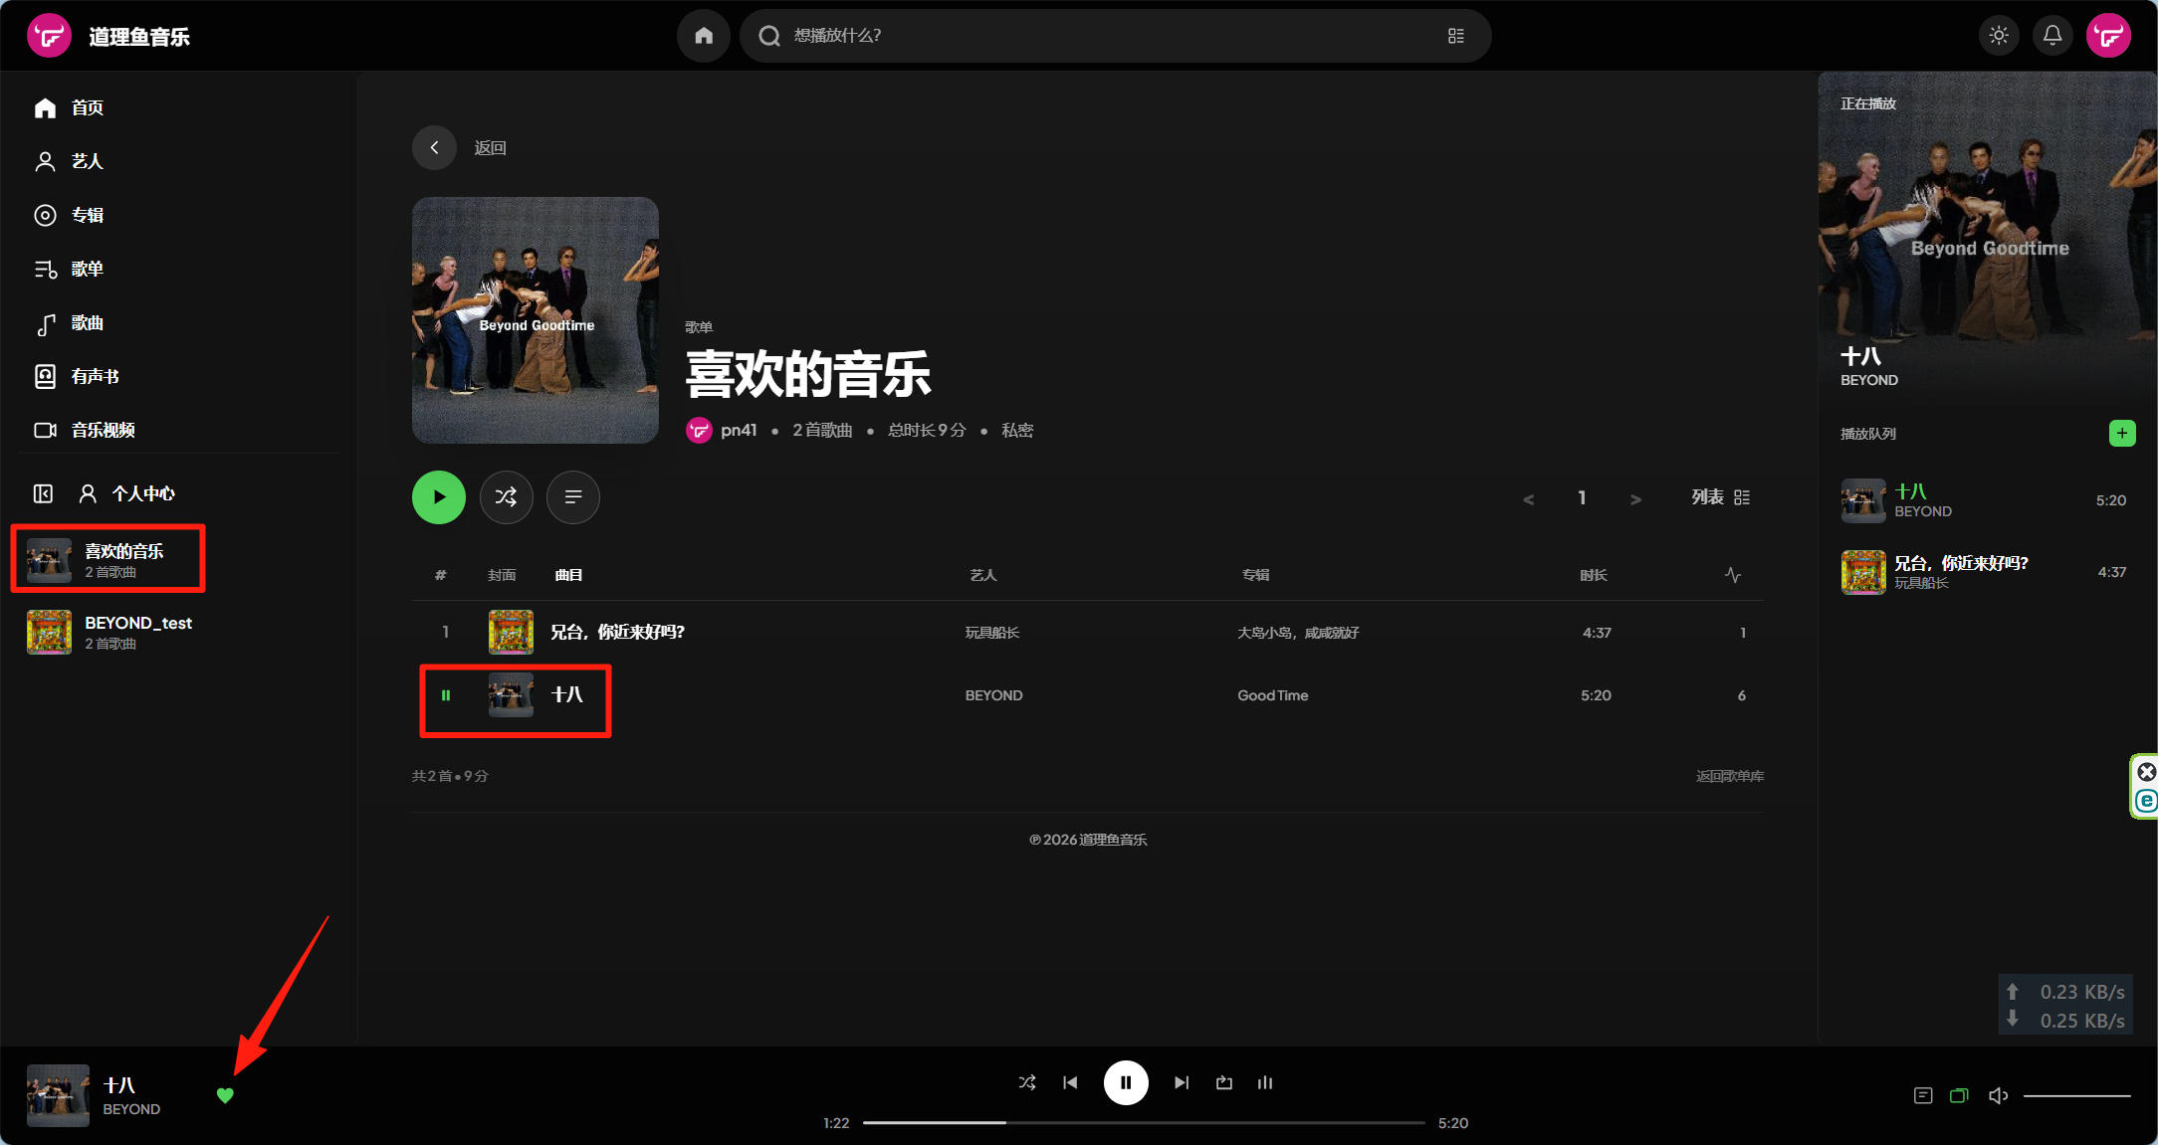Pause the playing row 十八 via its bars icon
The width and height of the screenshot is (2158, 1145).
[x=446, y=695]
